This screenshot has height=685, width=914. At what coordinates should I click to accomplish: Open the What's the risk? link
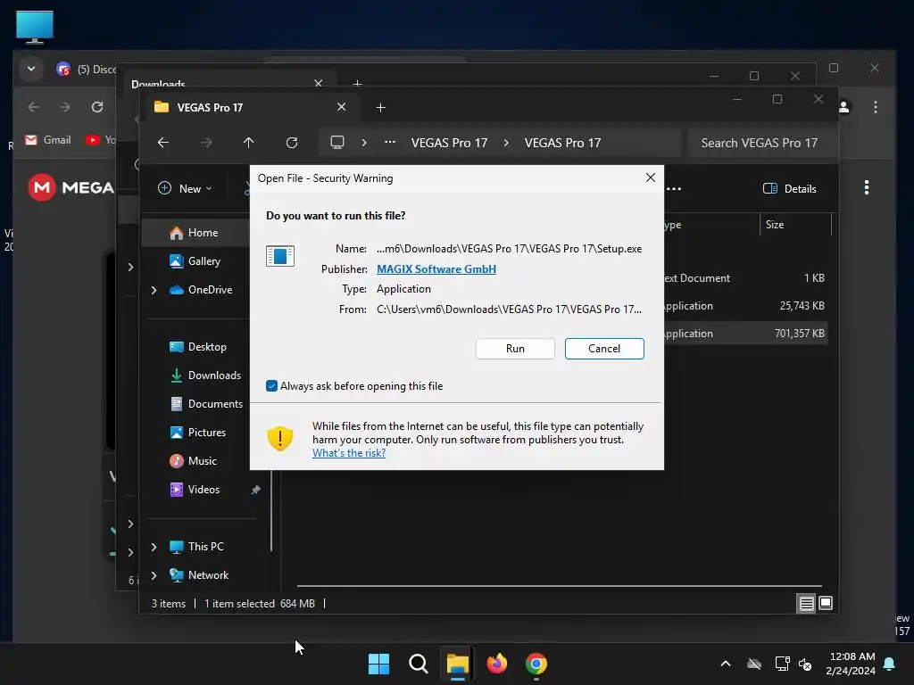click(x=349, y=452)
